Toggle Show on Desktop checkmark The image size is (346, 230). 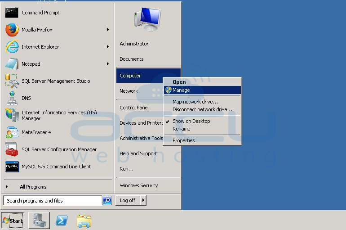point(168,121)
